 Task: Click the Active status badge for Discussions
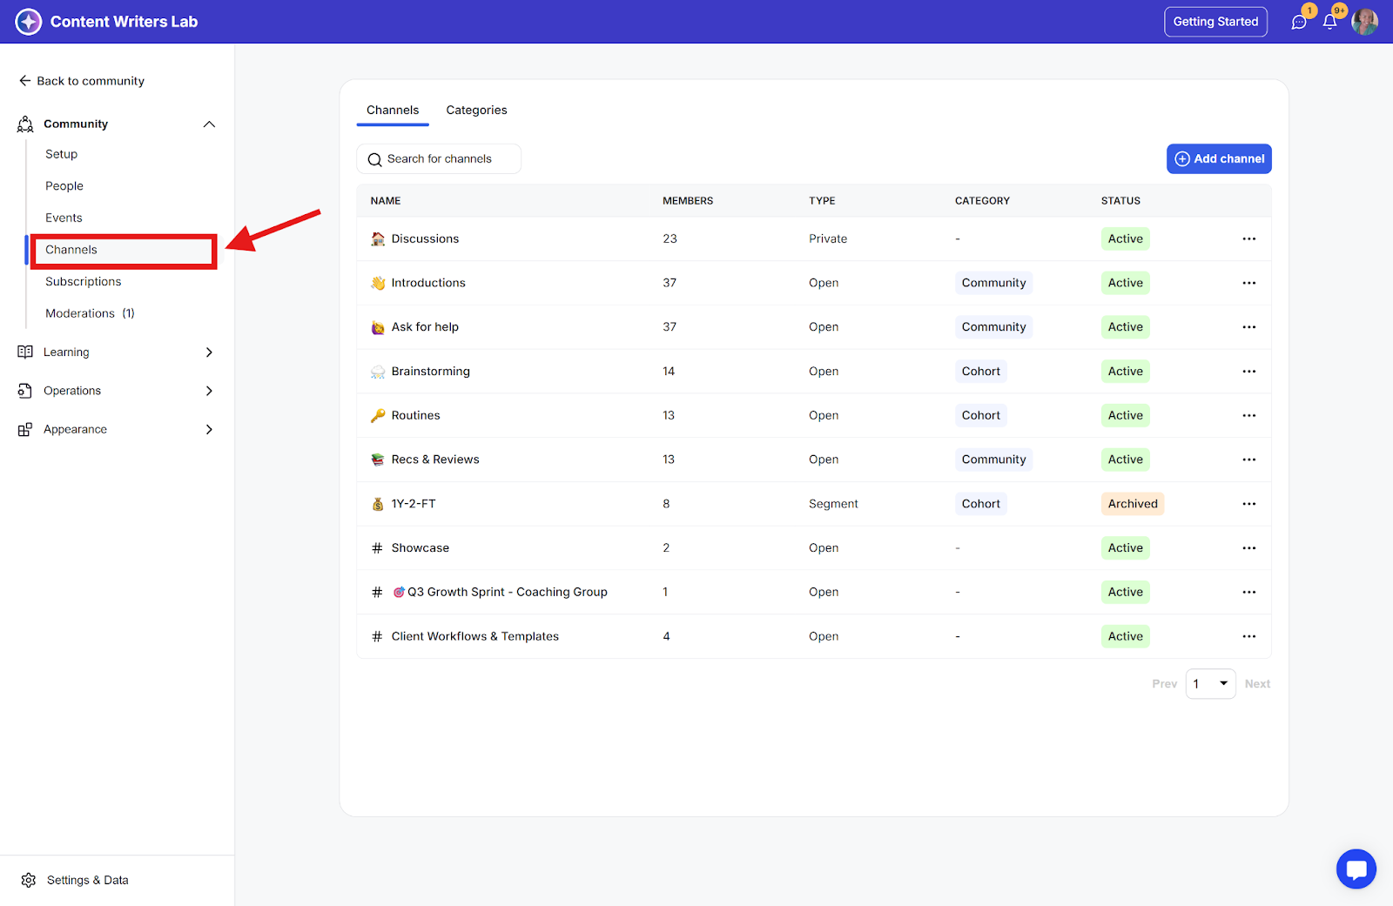[x=1126, y=238]
